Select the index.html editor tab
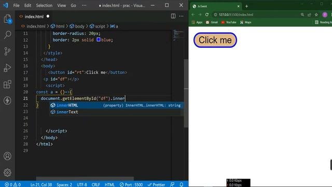Screen dimensions: 332x187 [34, 16]
